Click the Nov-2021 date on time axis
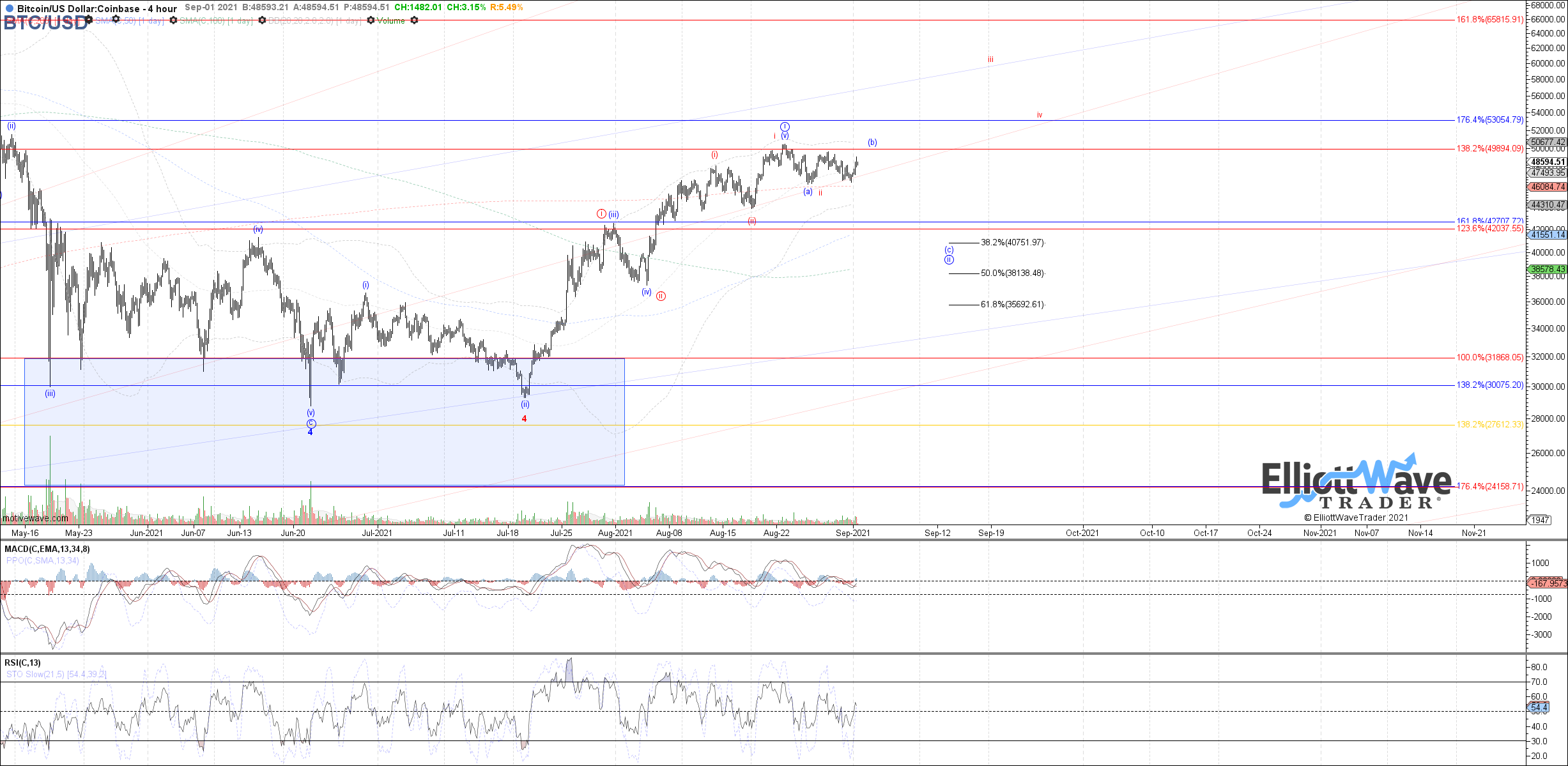 point(1320,533)
